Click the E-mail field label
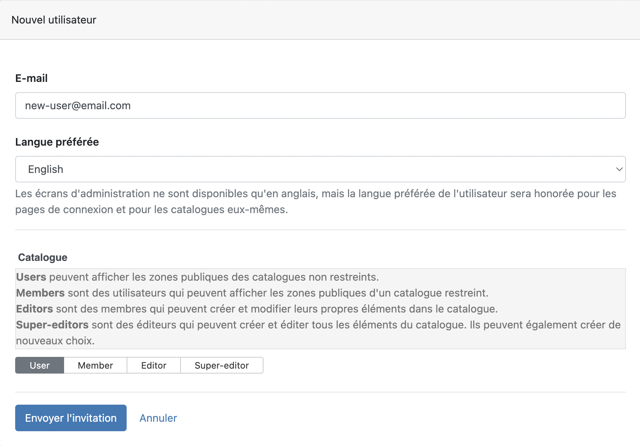 31,78
